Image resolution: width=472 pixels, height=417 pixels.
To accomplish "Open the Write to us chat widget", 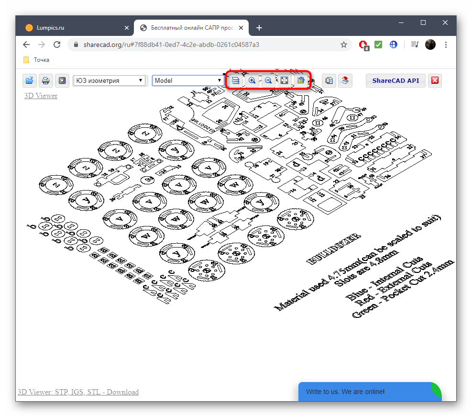I will tap(370, 392).
